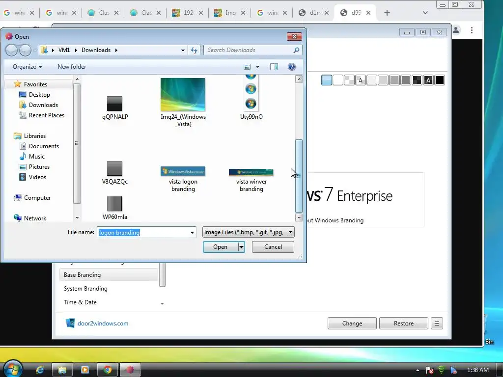Select Network in navigation pane
The width and height of the screenshot is (503, 377).
click(x=35, y=218)
